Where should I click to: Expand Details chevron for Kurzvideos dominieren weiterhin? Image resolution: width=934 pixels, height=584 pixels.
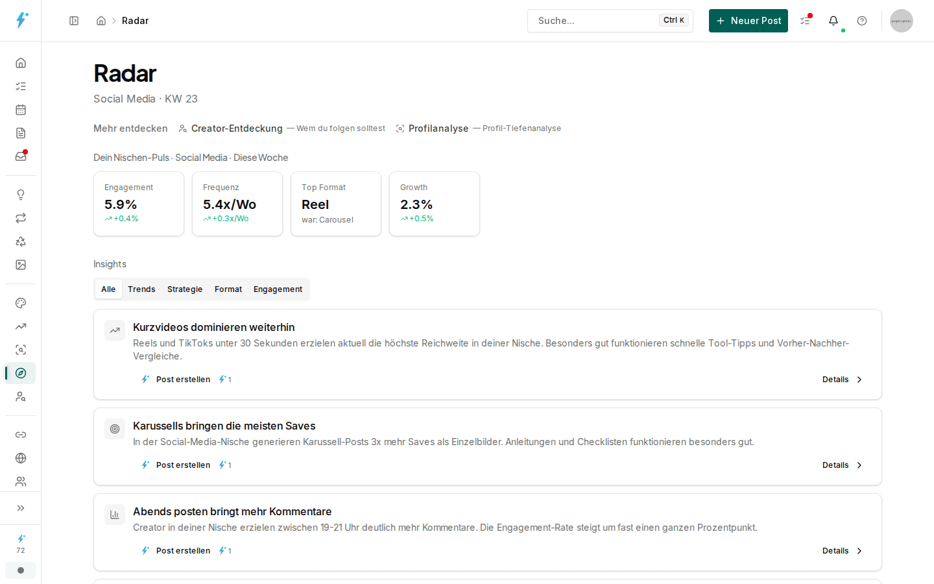pos(843,380)
